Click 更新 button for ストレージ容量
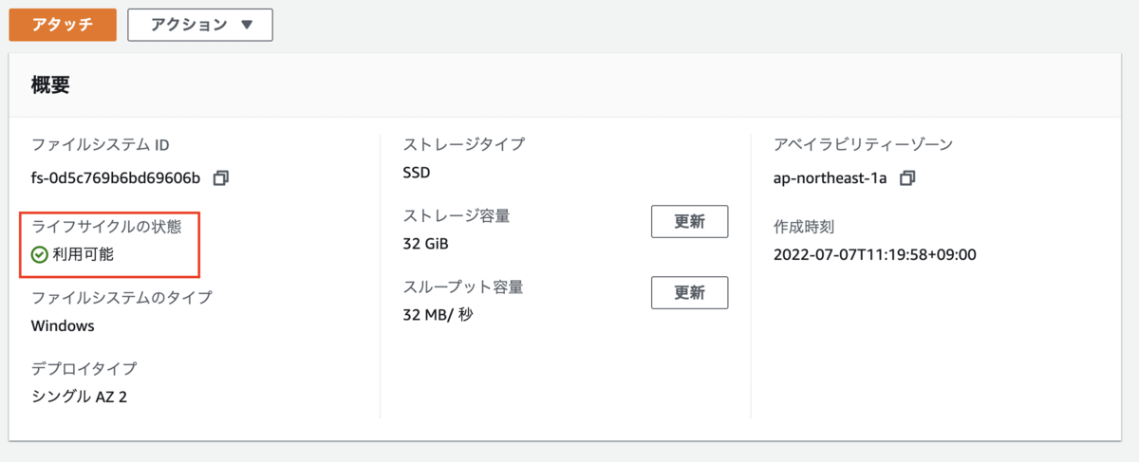Screen dimensions: 1139x462 point(689,221)
